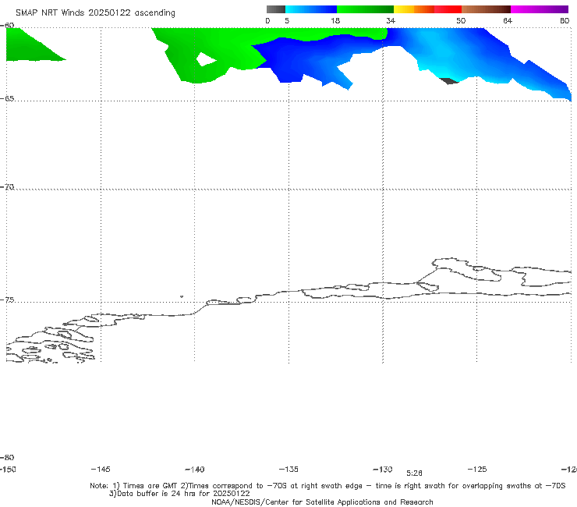The image size is (577, 507).
Task: Click the longitude label '-135'
Action: [288, 469]
